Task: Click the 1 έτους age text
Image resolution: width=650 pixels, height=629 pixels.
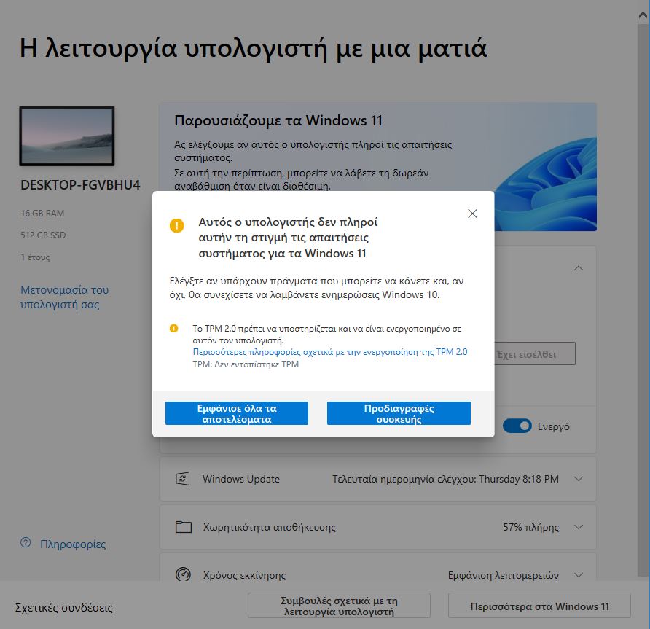Action: pyautogui.click(x=35, y=257)
